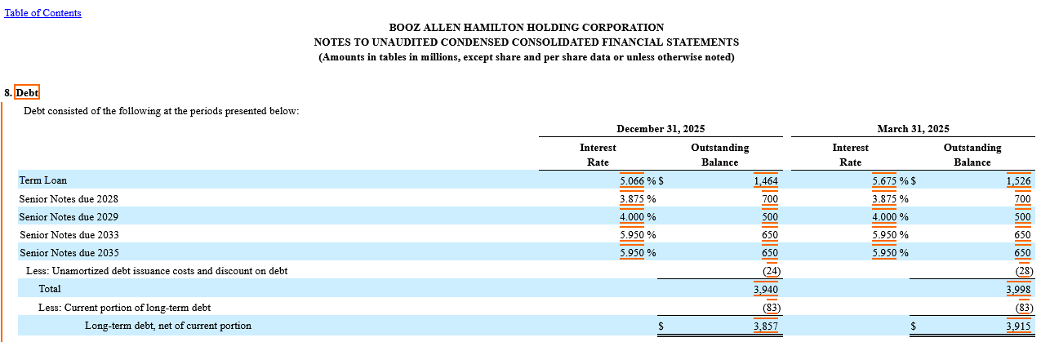This screenshot has width=1041, height=342.
Task: Click 'Outstanding Balance' header under March 31, 2025
Action: 972,155
